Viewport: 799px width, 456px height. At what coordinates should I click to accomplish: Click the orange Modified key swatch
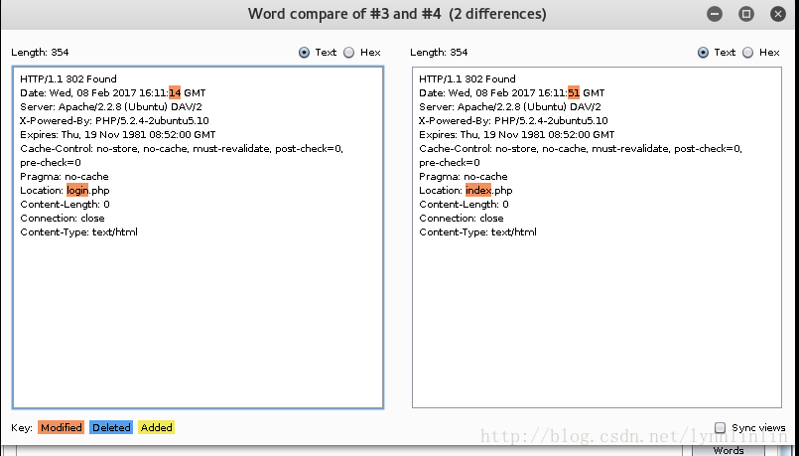61,427
